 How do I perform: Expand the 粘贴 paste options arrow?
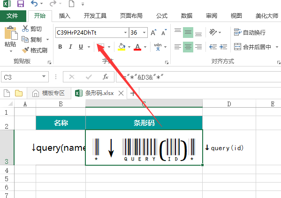coord(11,51)
